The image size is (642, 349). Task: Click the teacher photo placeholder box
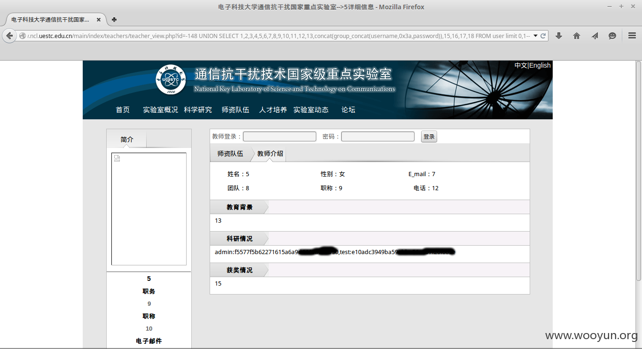tap(149, 209)
